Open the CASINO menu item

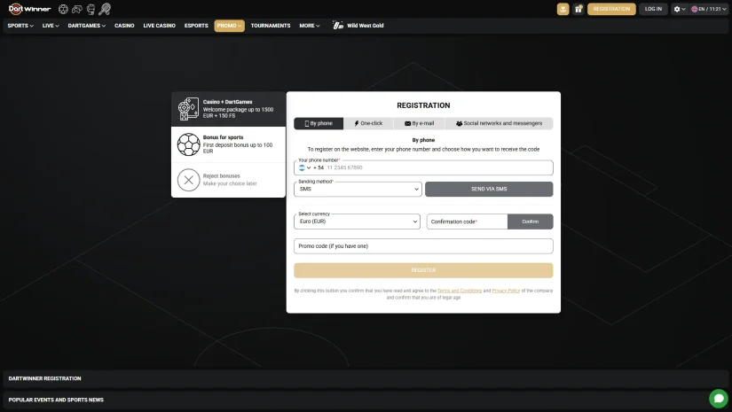(124, 26)
